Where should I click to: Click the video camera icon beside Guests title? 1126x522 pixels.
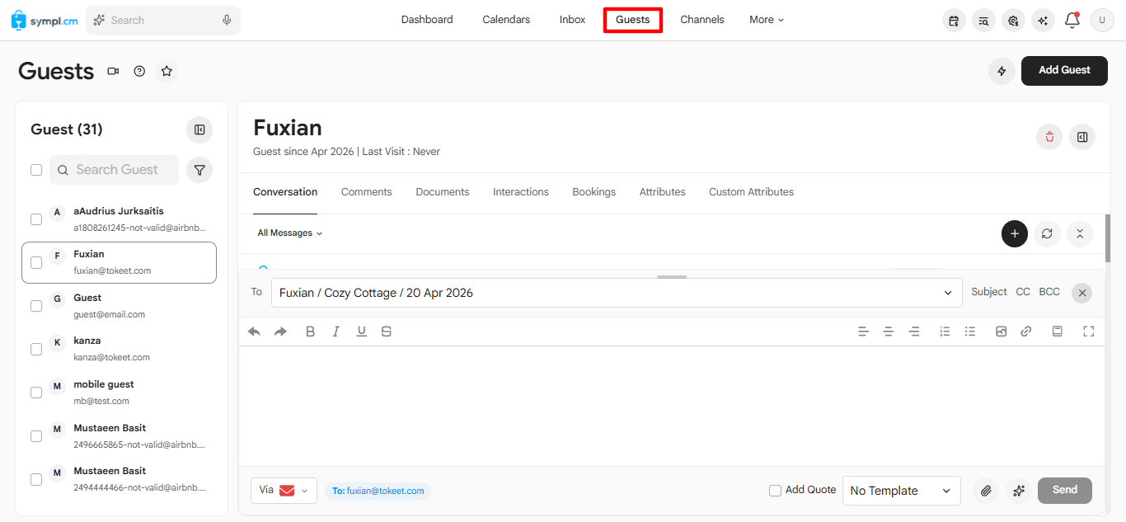[113, 71]
